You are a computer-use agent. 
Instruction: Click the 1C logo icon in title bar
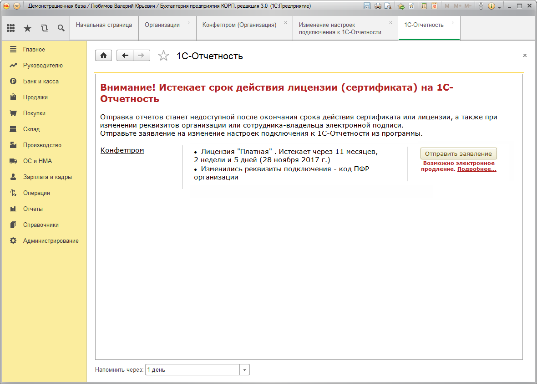coord(6,6)
